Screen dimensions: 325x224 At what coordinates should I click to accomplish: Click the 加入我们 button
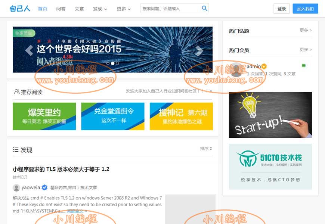click(x=305, y=9)
